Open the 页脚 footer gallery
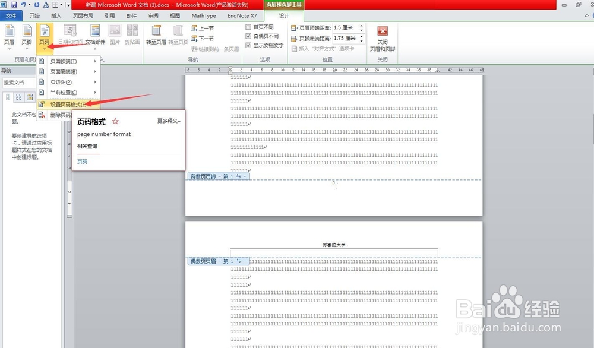Screen dimensions: 594x348 pyautogui.click(x=27, y=36)
